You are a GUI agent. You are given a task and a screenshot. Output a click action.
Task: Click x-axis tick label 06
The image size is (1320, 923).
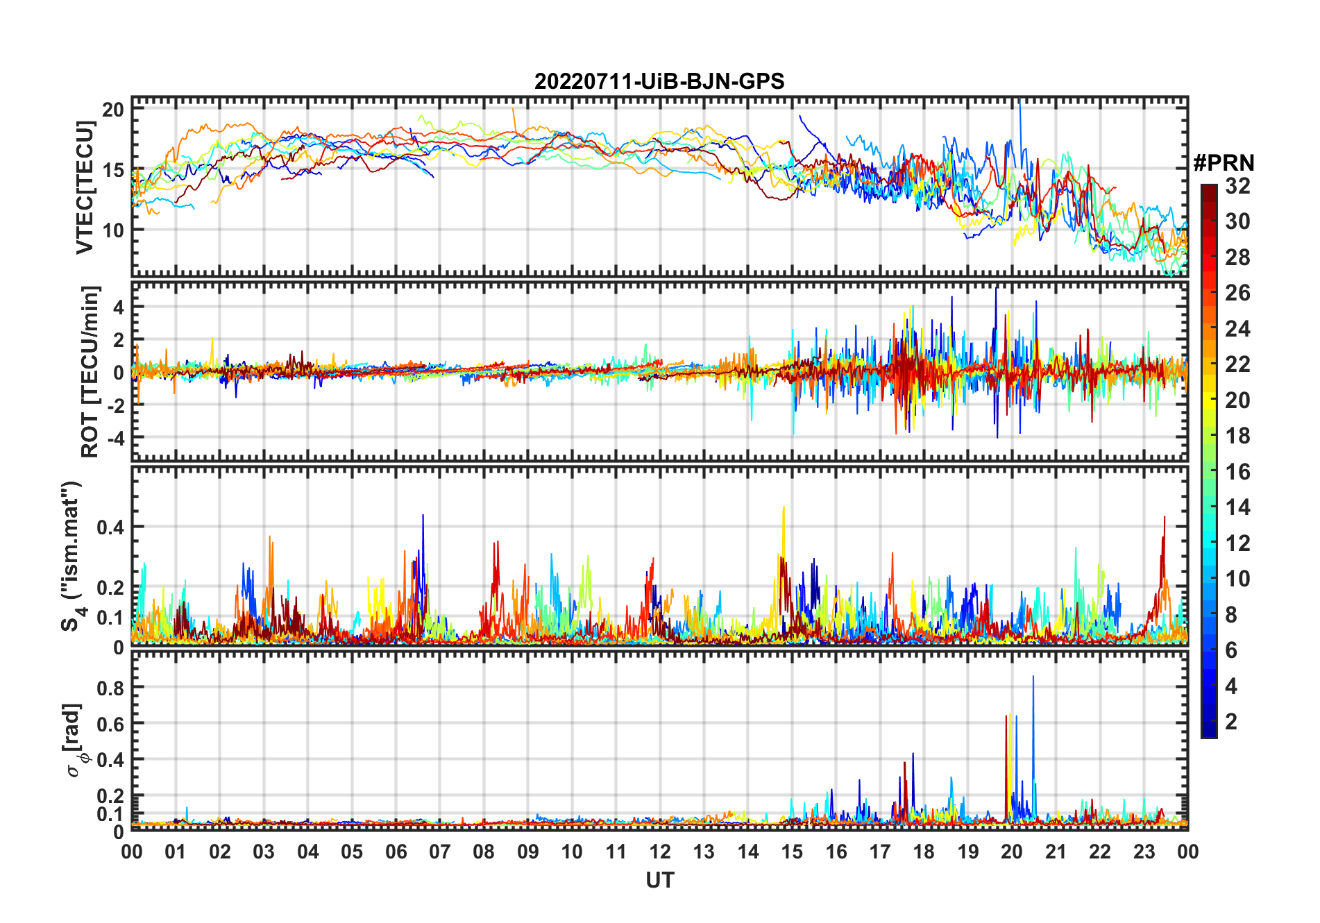pos(396,852)
